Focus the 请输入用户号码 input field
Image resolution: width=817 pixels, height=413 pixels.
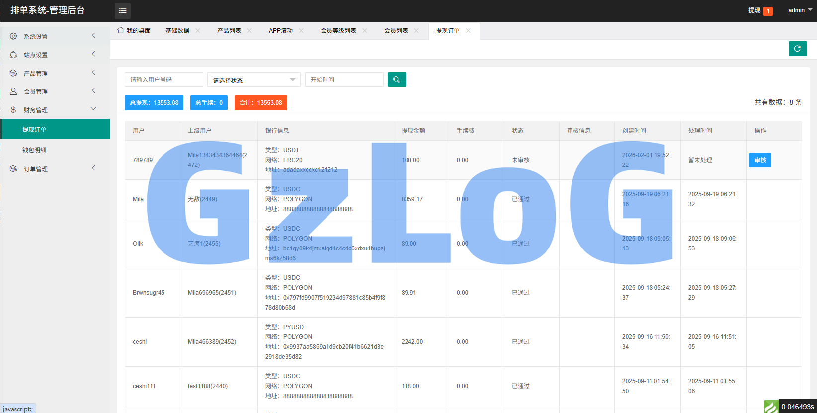click(x=163, y=80)
